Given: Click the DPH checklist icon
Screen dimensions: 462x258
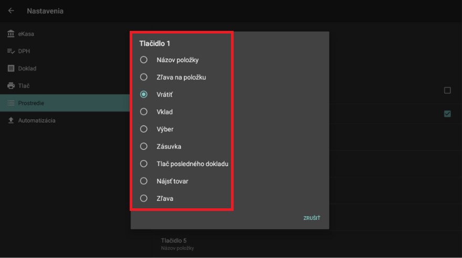Looking at the screenshot, I should click(11, 51).
